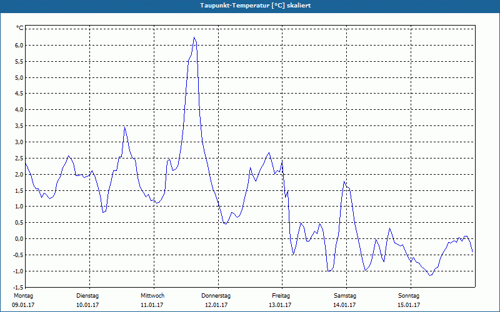The image size is (500, 312).
Task: Click the 4,0 y-axis label
Action: (19, 110)
